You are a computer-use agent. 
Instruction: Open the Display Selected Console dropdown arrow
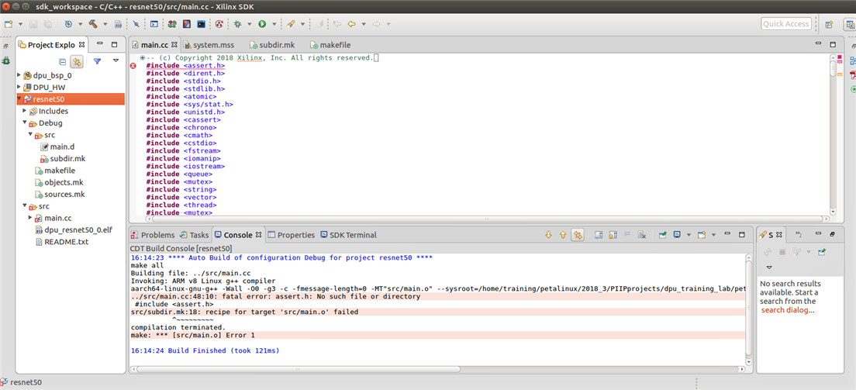point(689,235)
